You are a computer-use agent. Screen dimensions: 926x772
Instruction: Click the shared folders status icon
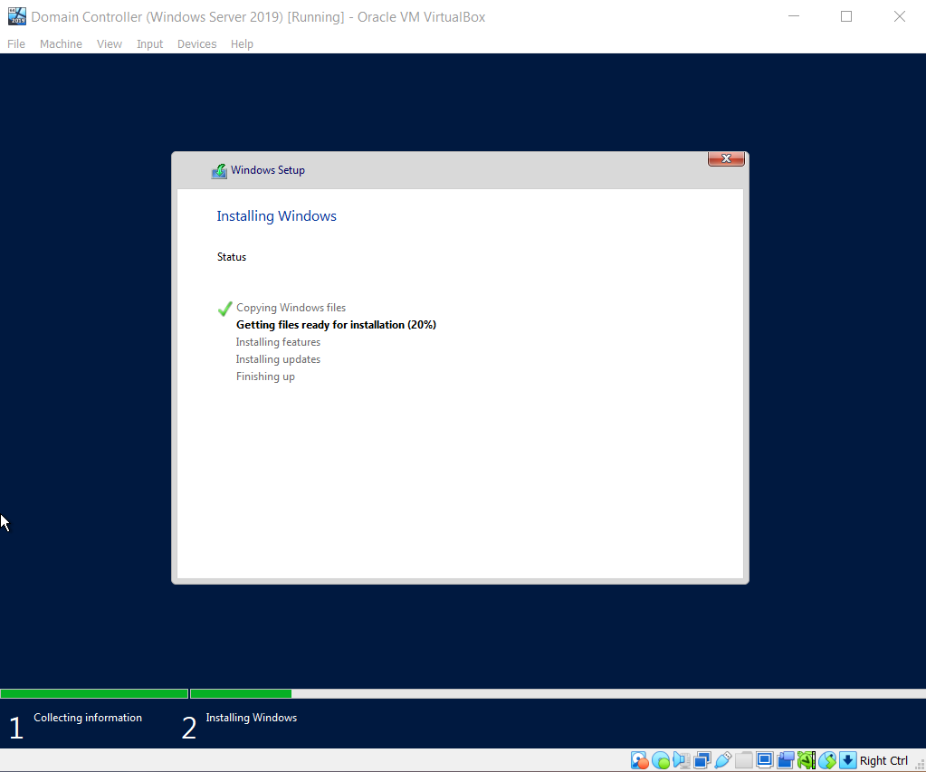coord(743,760)
